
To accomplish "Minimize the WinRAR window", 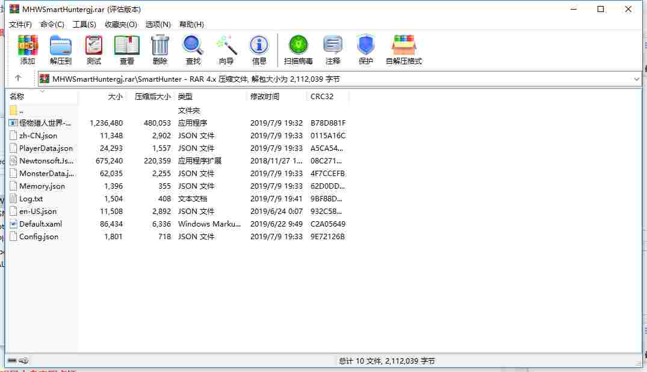I will pos(573,9).
